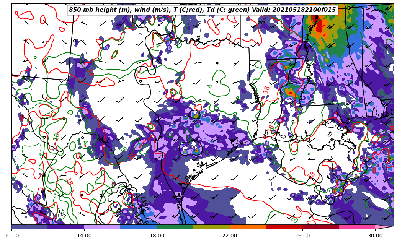Click the bright red colorbar segment before 26.00
397x242 pixels.
[x=284, y=227]
